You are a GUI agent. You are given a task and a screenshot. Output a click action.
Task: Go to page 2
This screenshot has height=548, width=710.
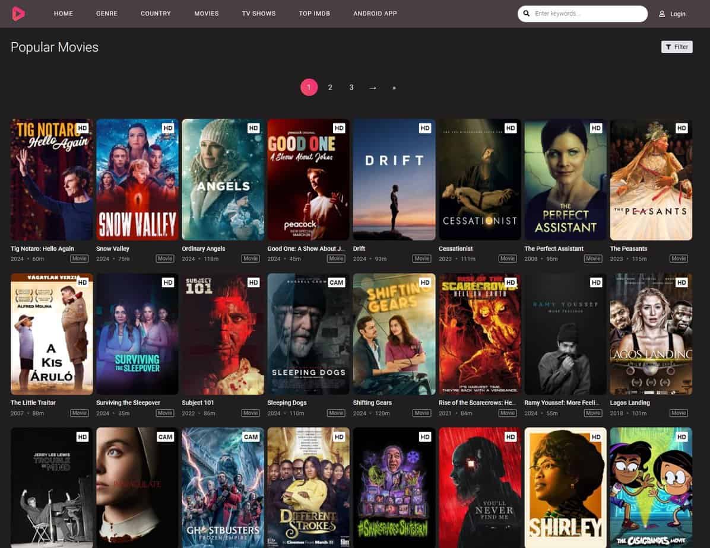tap(330, 87)
